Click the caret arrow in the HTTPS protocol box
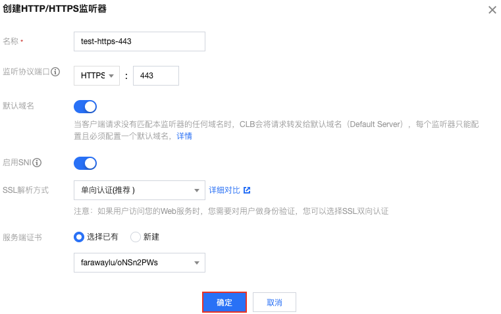Screen dimensions: 501x314 coord(111,76)
